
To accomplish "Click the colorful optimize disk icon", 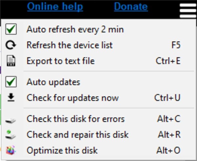I will [x=11, y=150].
